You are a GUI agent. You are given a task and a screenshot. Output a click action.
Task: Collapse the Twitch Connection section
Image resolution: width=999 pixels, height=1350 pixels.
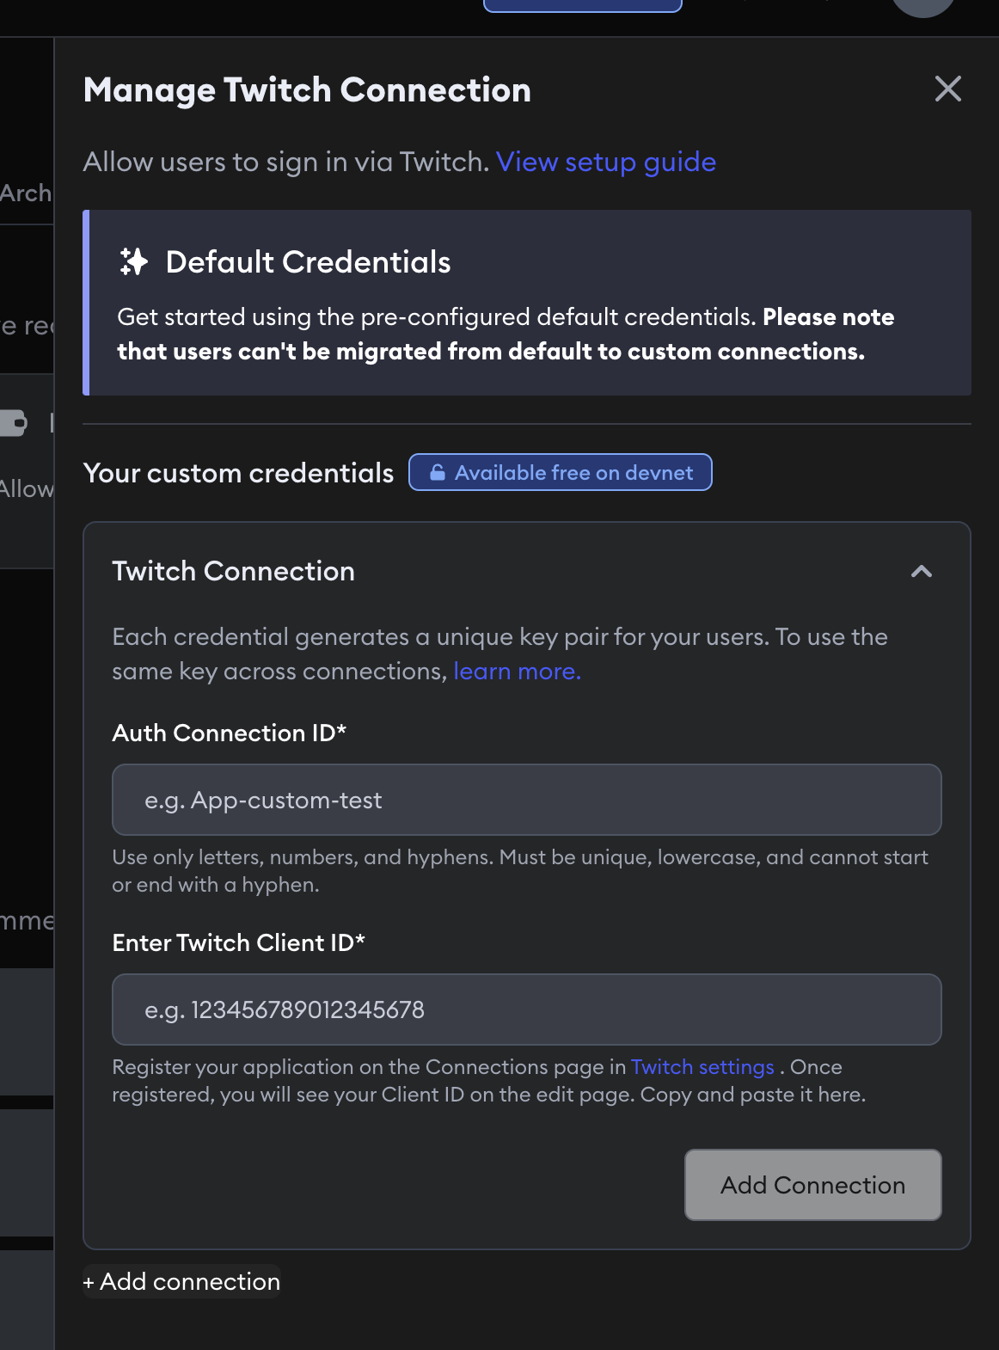pos(922,571)
